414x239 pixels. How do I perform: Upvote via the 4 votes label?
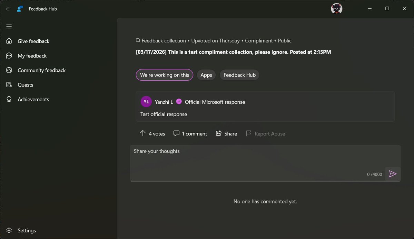(157, 133)
